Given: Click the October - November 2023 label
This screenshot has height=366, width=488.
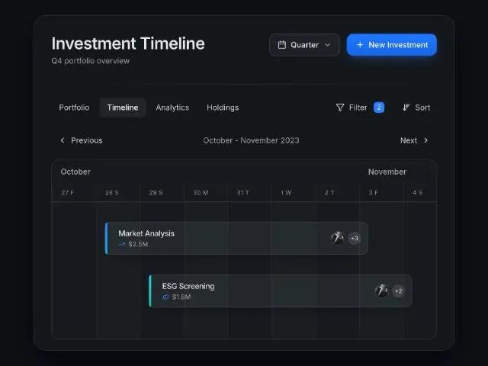Looking at the screenshot, I should coord(251,140).
